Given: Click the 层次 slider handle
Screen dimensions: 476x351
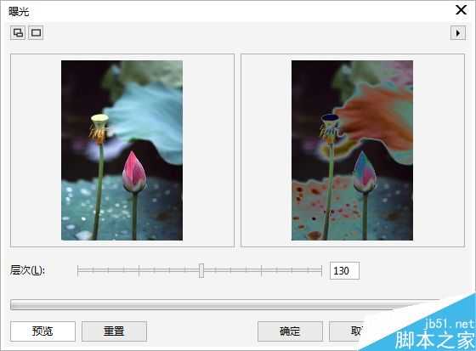Looking at the screenshot, I should click(x=201, y=270).
